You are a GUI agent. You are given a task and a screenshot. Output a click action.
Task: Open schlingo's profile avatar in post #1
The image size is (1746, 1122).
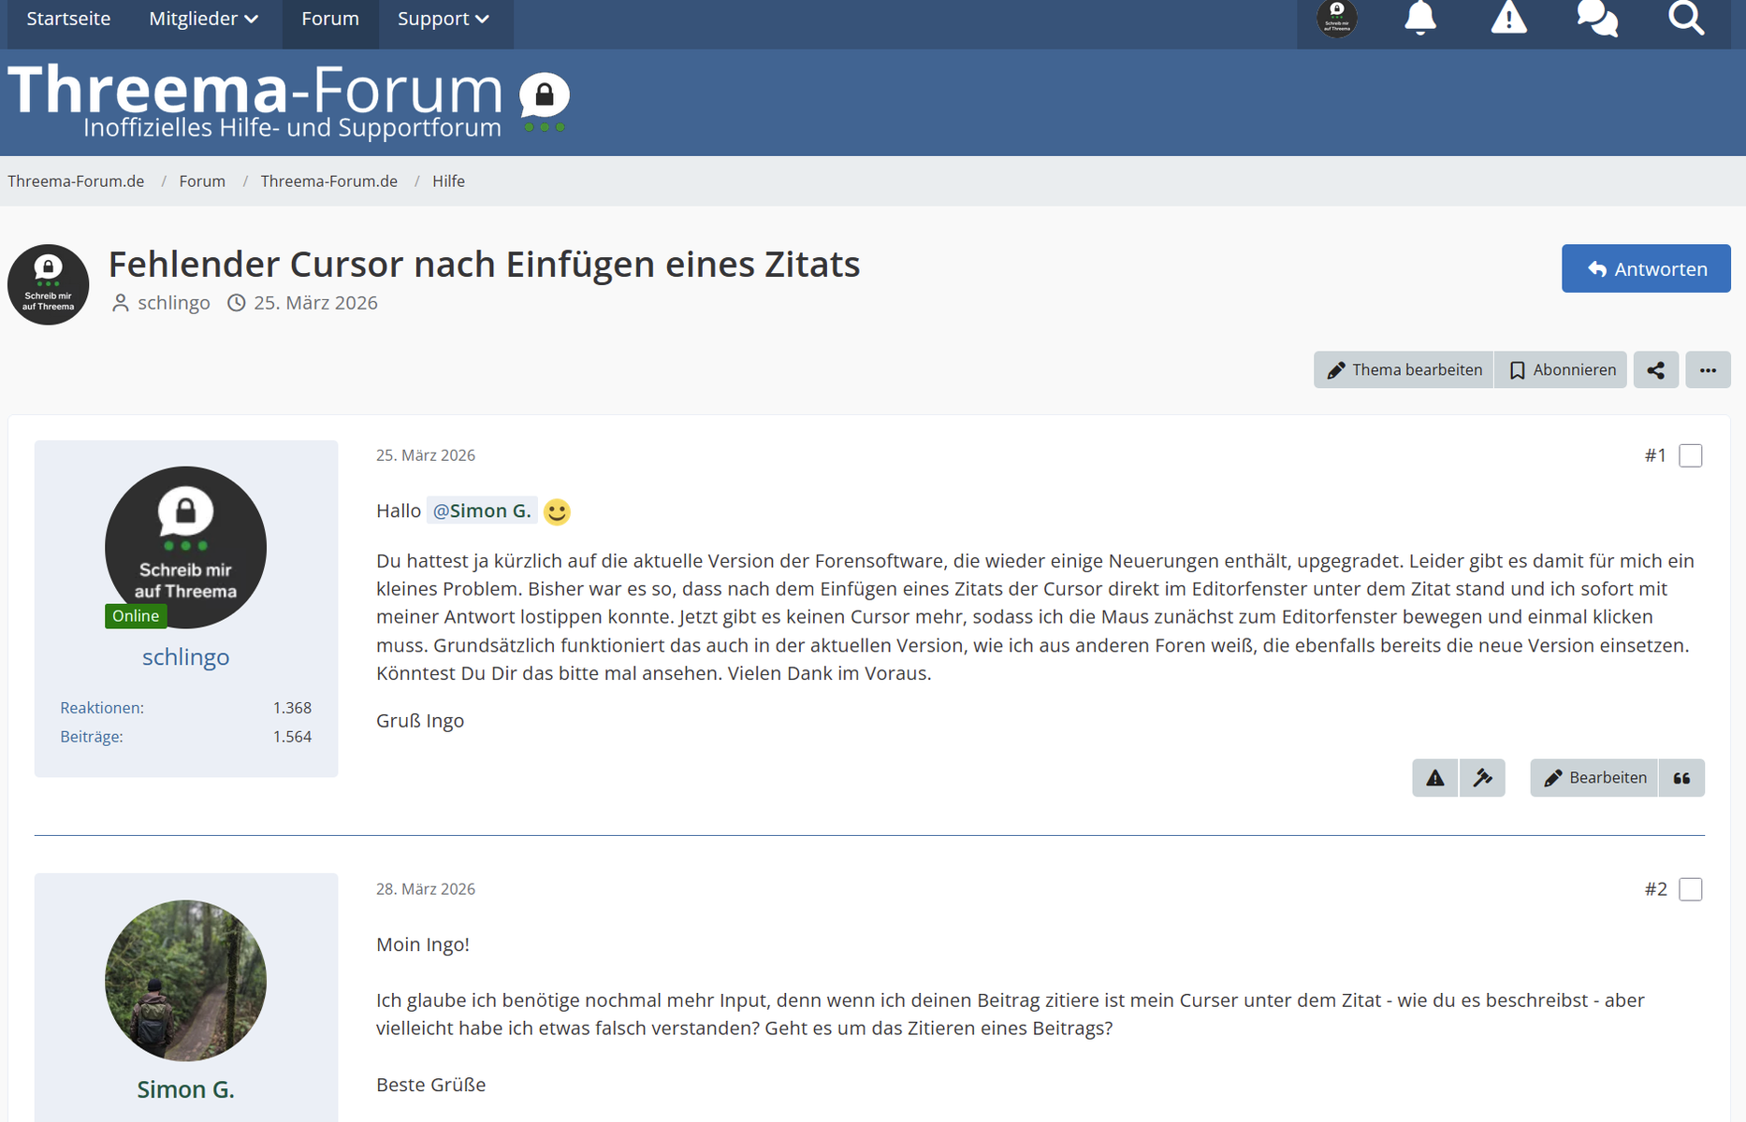[185, 548]
